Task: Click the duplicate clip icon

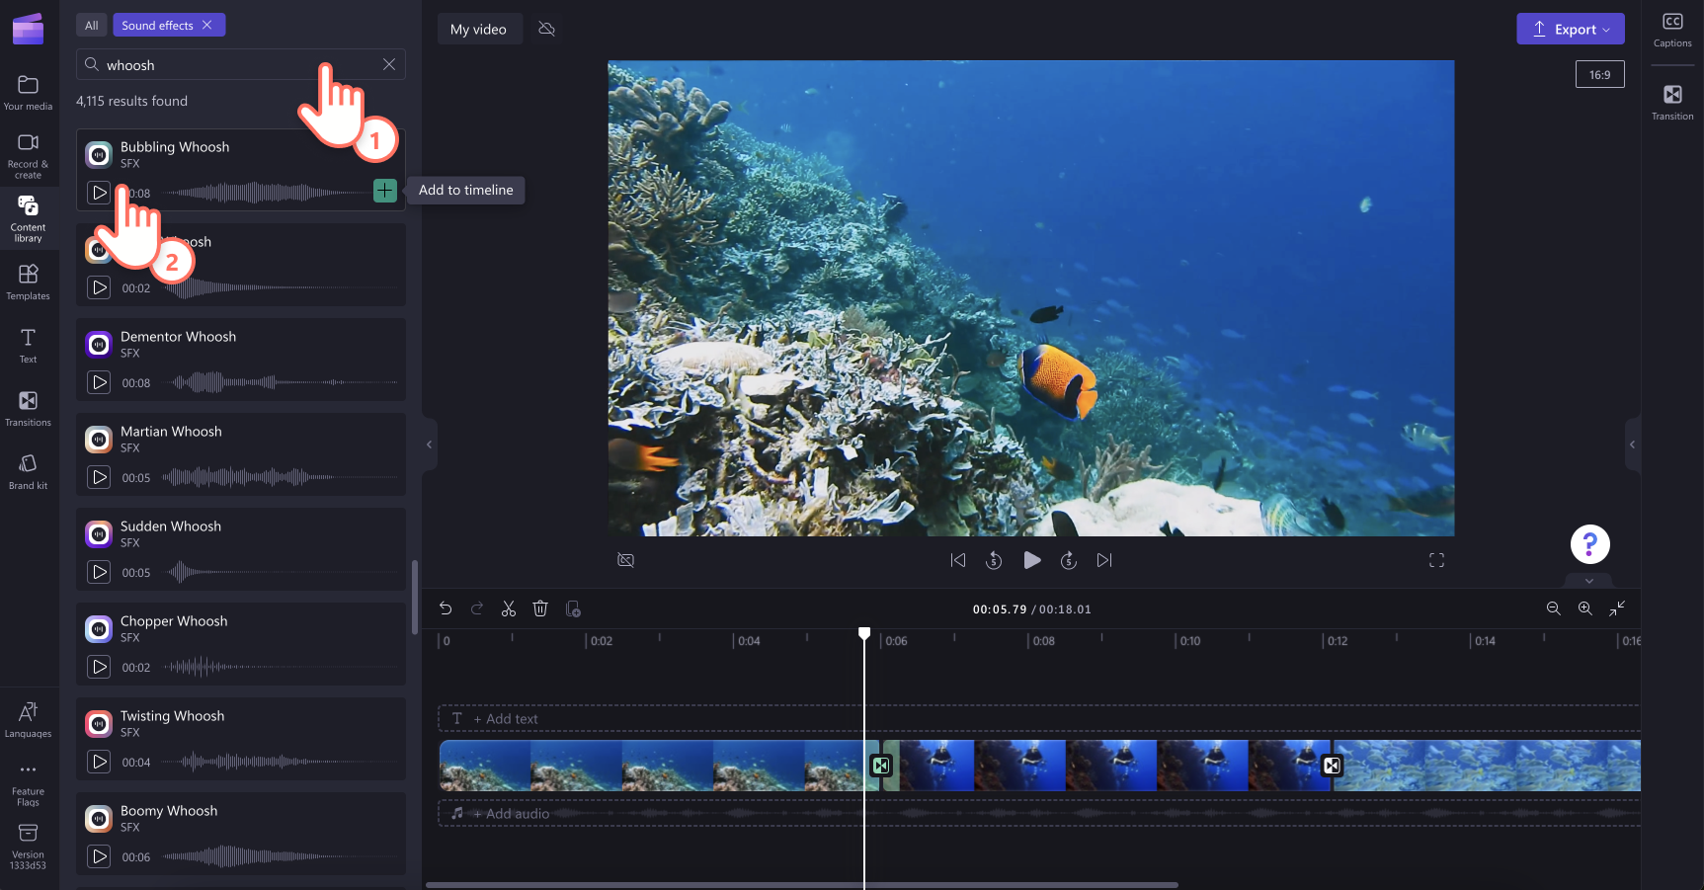Action: tap(573, 608)
